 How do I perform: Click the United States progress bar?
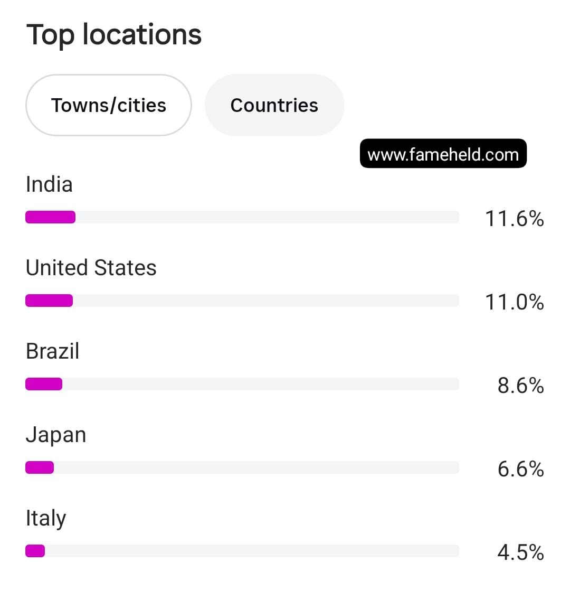point(49,301)
